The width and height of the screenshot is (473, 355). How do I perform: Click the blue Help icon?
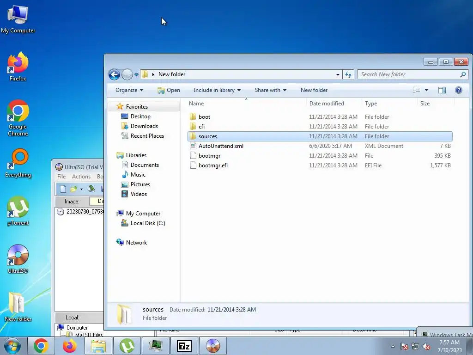click(459, 90)
